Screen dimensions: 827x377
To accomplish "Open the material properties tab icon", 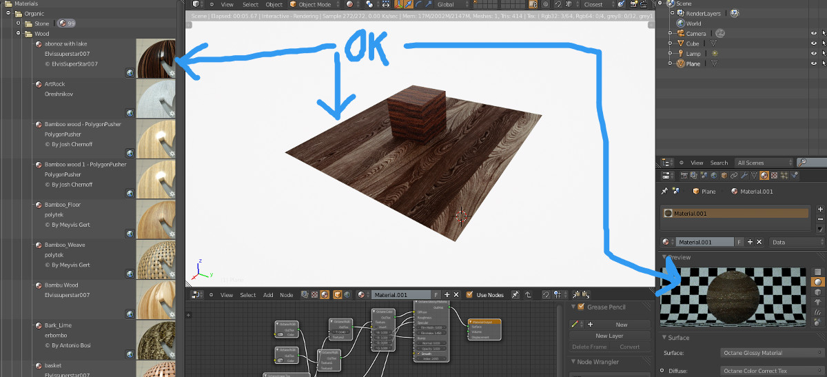I will 764,176.
